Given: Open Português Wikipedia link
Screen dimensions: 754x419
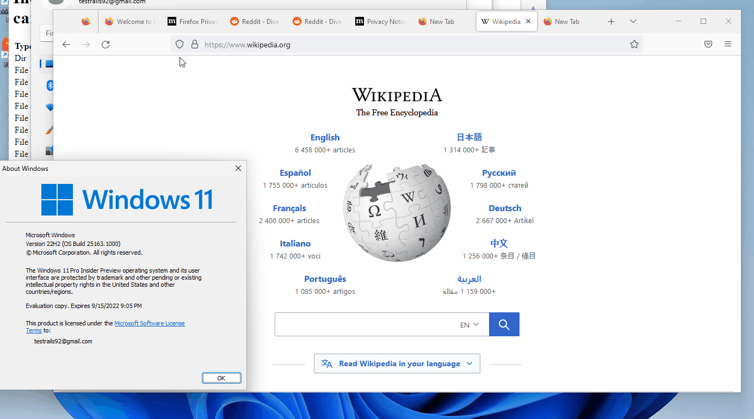Looking at the screenshot, I should (325, 279).
